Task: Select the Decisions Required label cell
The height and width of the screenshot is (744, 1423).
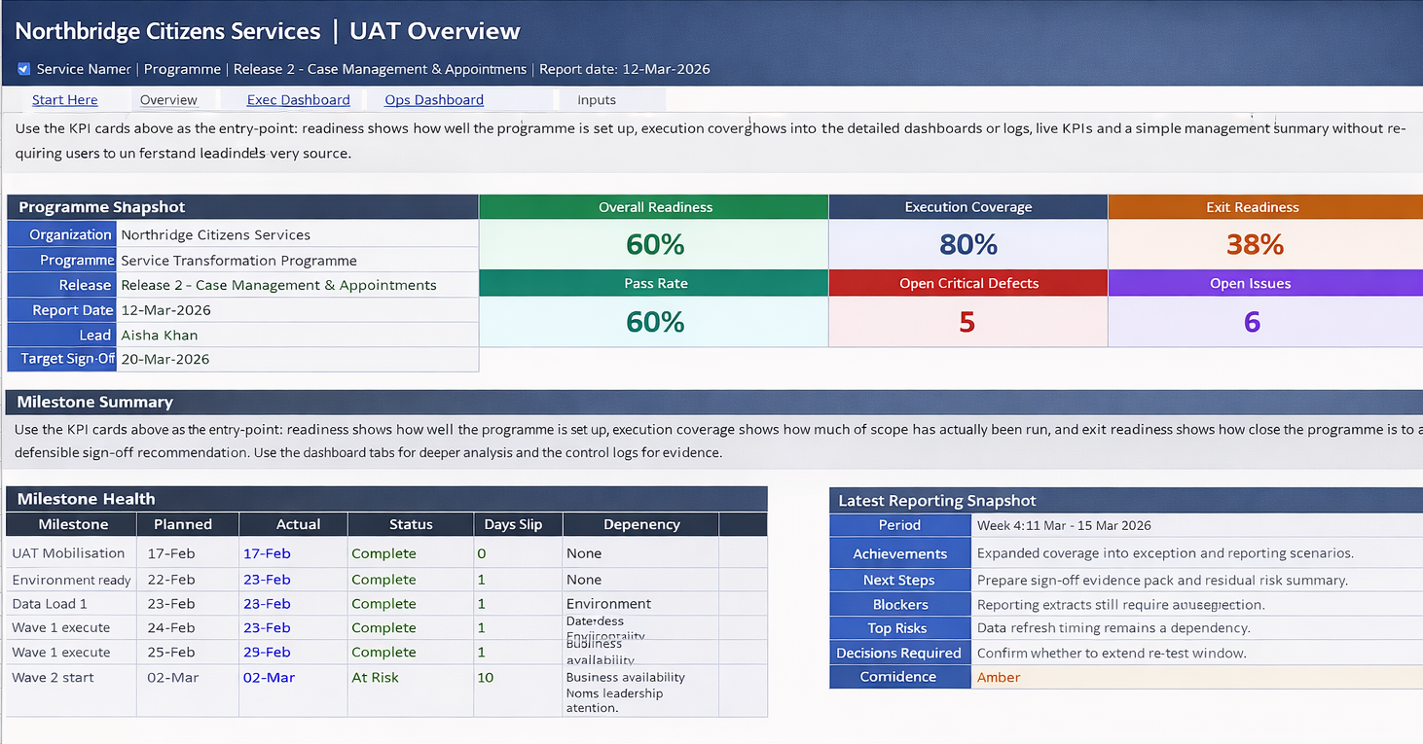Action: 900,653
